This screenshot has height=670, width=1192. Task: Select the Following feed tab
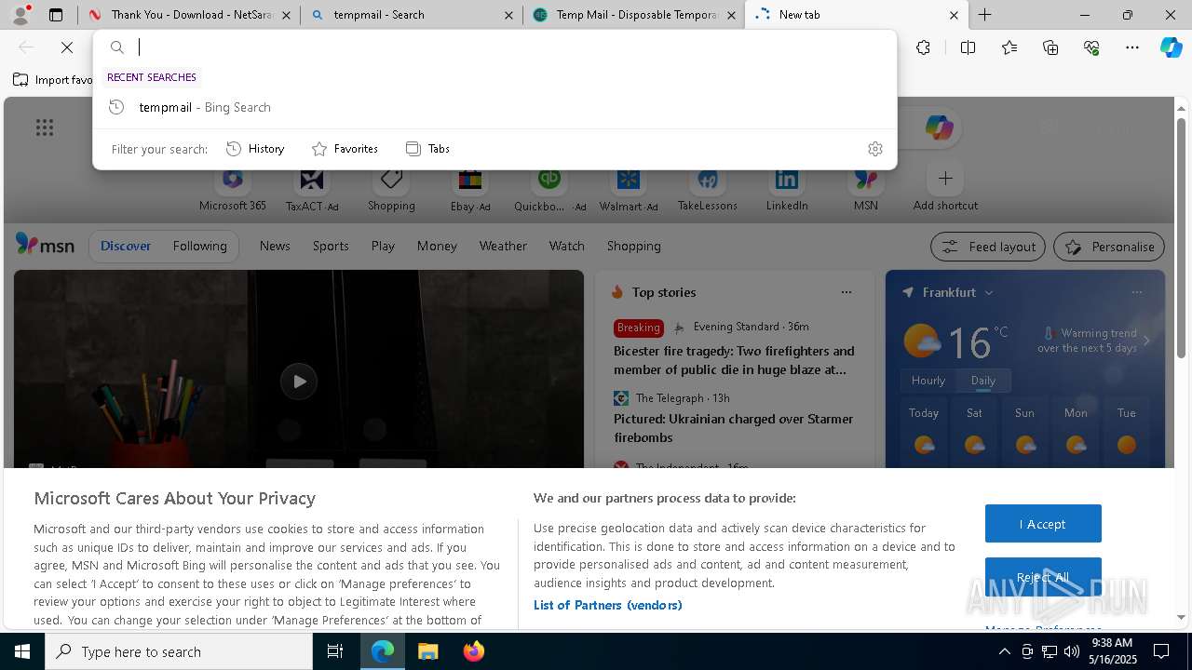tap(200, 247)
